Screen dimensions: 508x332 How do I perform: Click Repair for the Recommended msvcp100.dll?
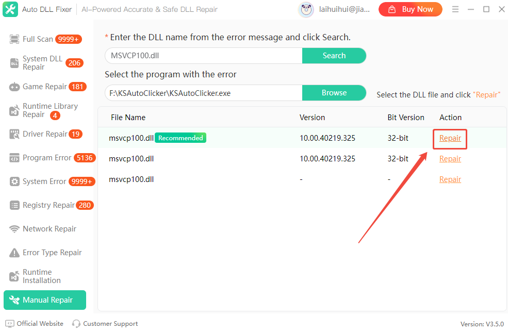tap(450, 138)
